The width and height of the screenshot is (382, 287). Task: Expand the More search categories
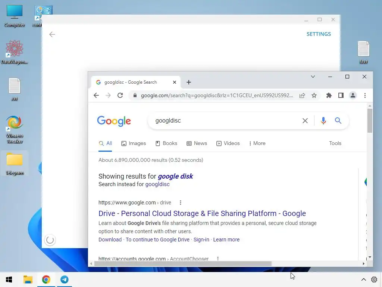click(x=257, y=143)
